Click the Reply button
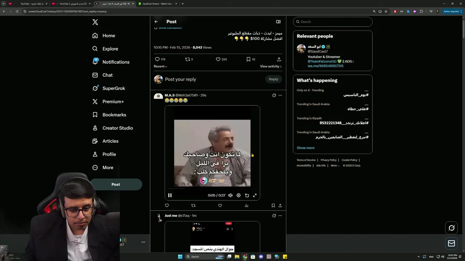 [274, 79]
